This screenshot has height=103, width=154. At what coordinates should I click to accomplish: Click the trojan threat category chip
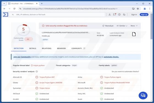pyautogui.click(x=74, y=65)
